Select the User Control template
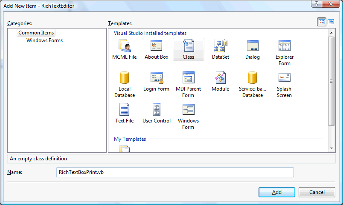 [x=156, y=113]
